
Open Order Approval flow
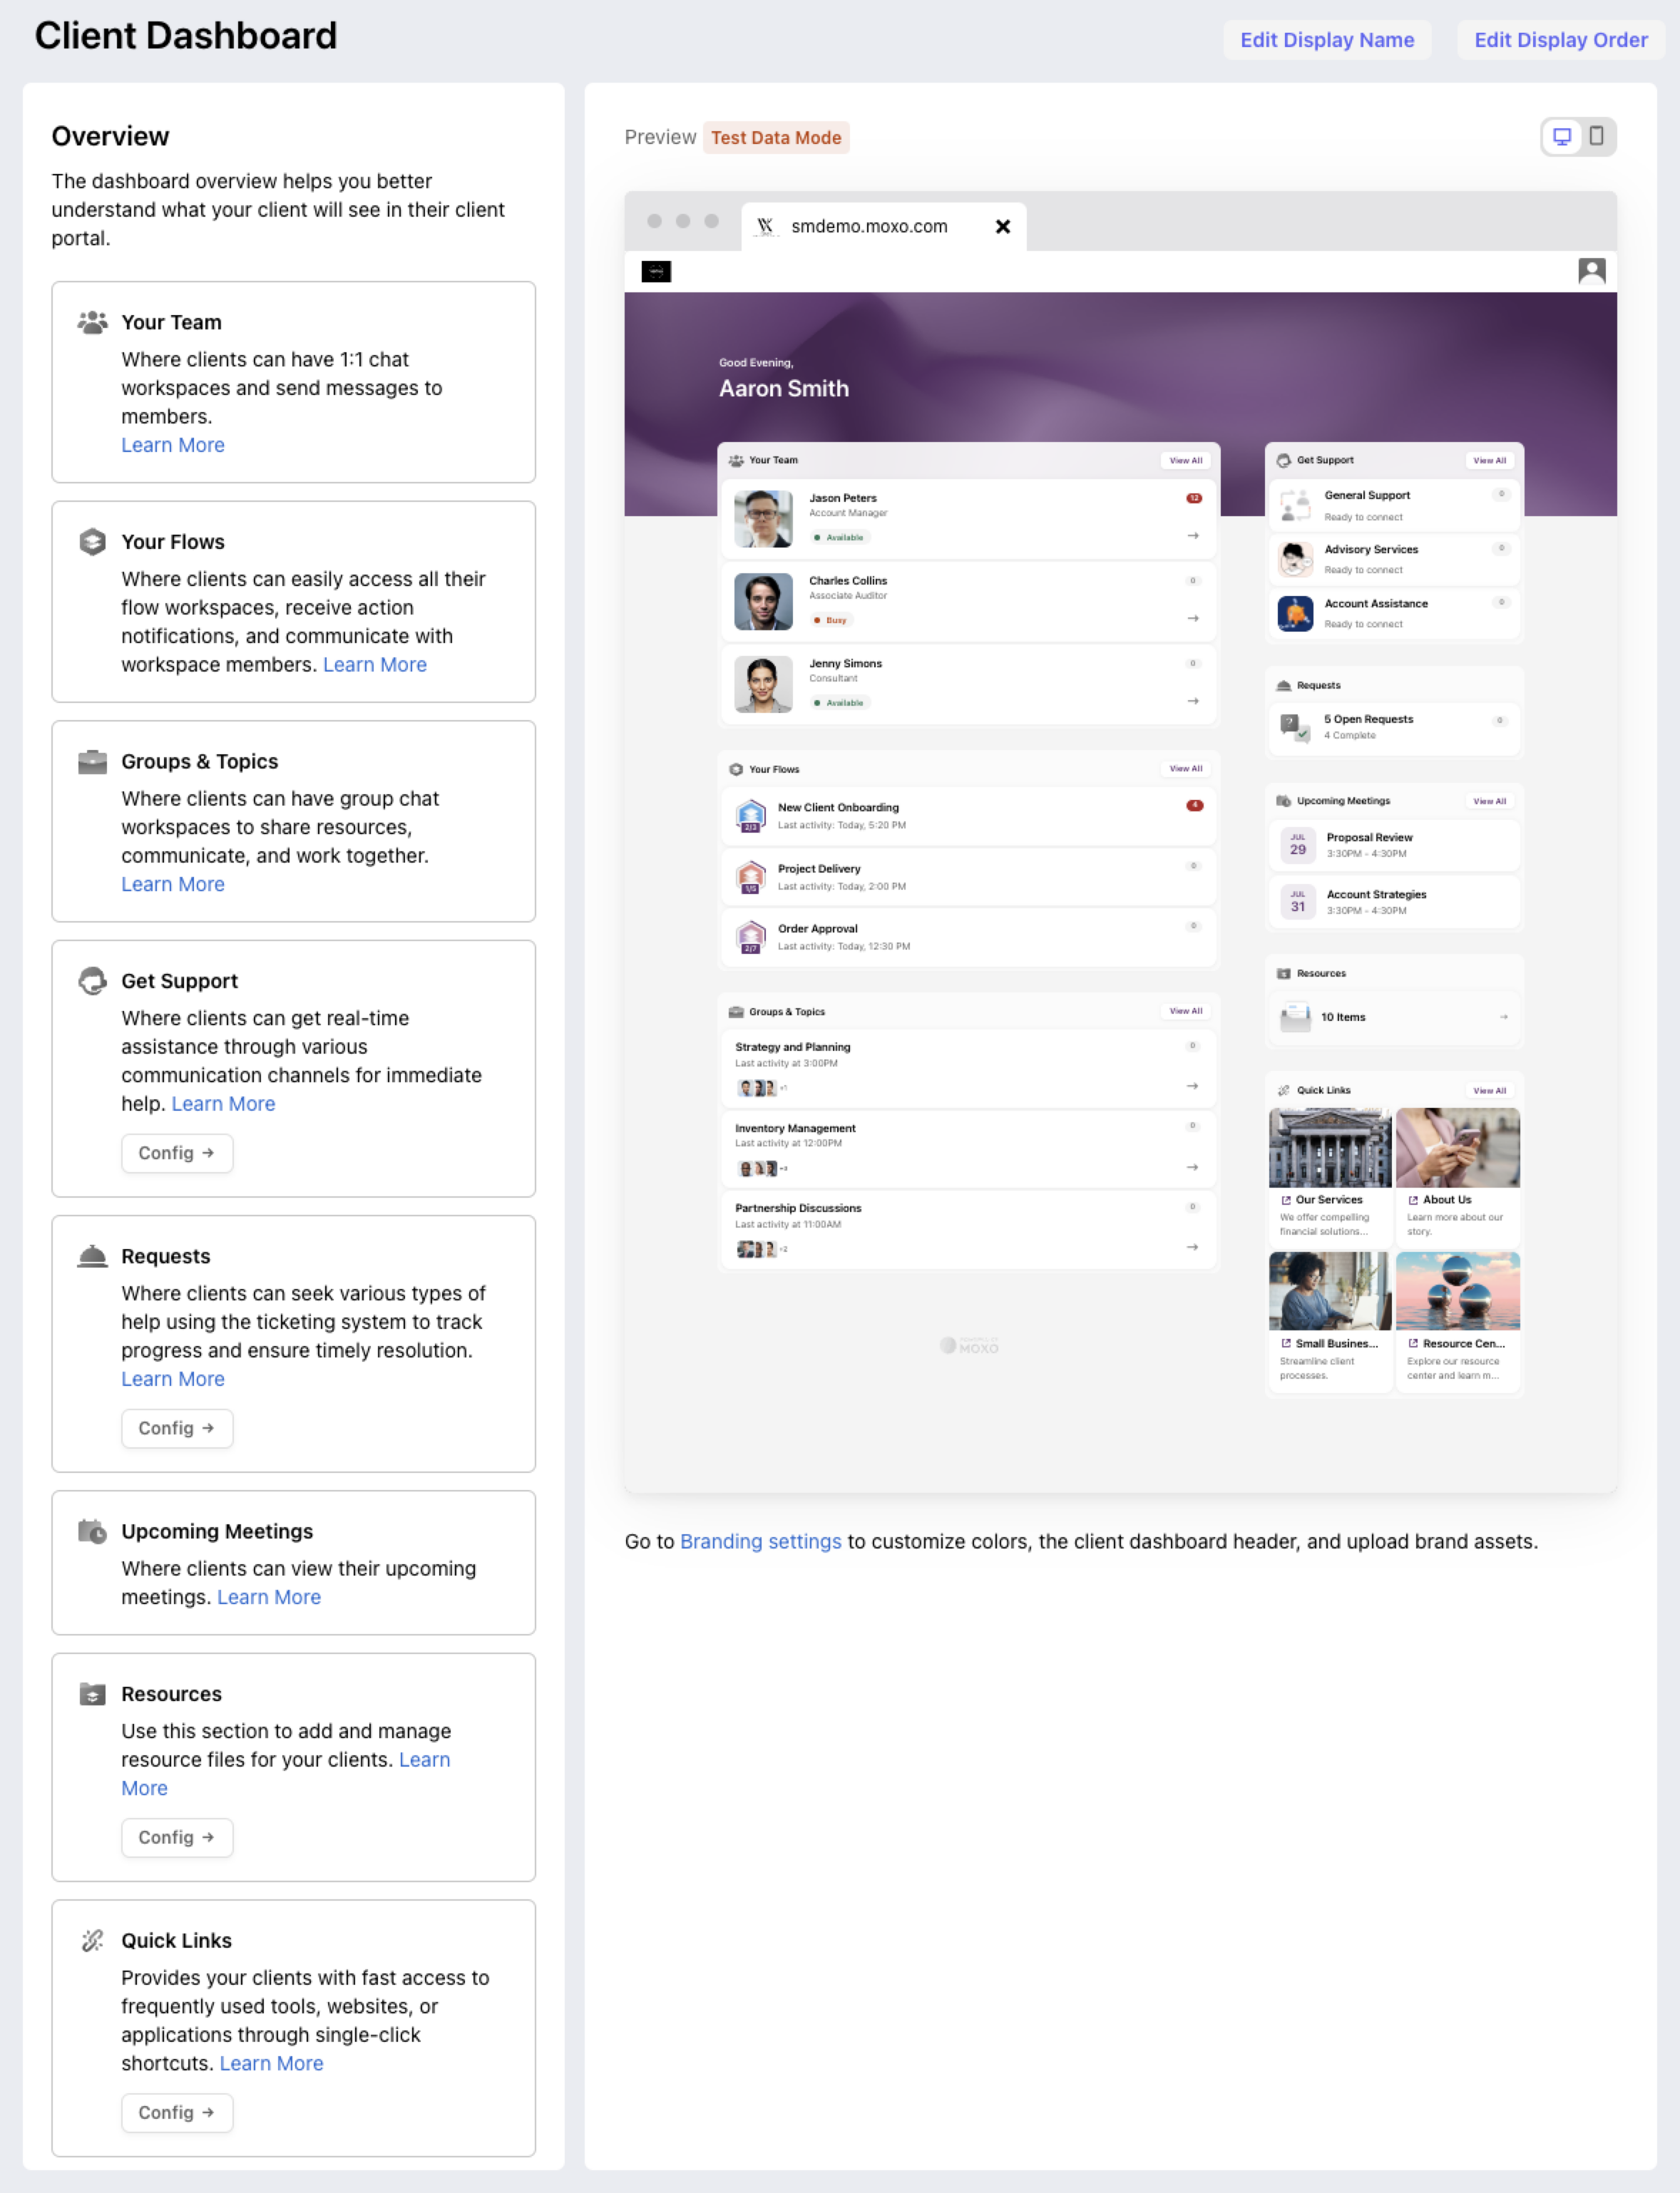[x=968, y=937]
